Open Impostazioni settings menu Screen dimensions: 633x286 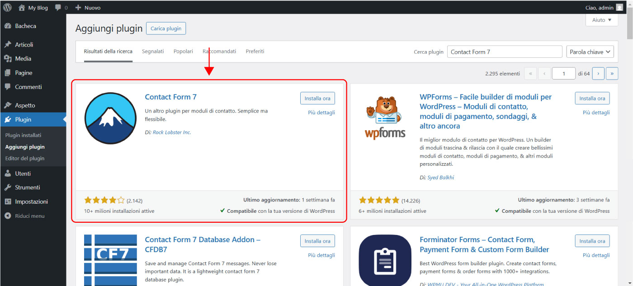point(31,202)
